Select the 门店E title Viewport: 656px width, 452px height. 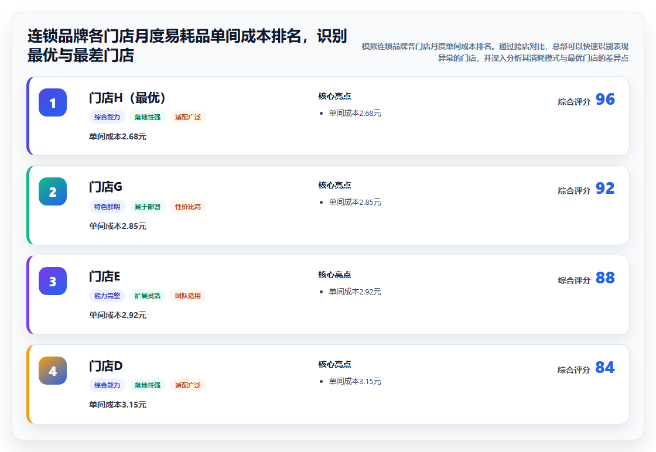tap(105, 276)
